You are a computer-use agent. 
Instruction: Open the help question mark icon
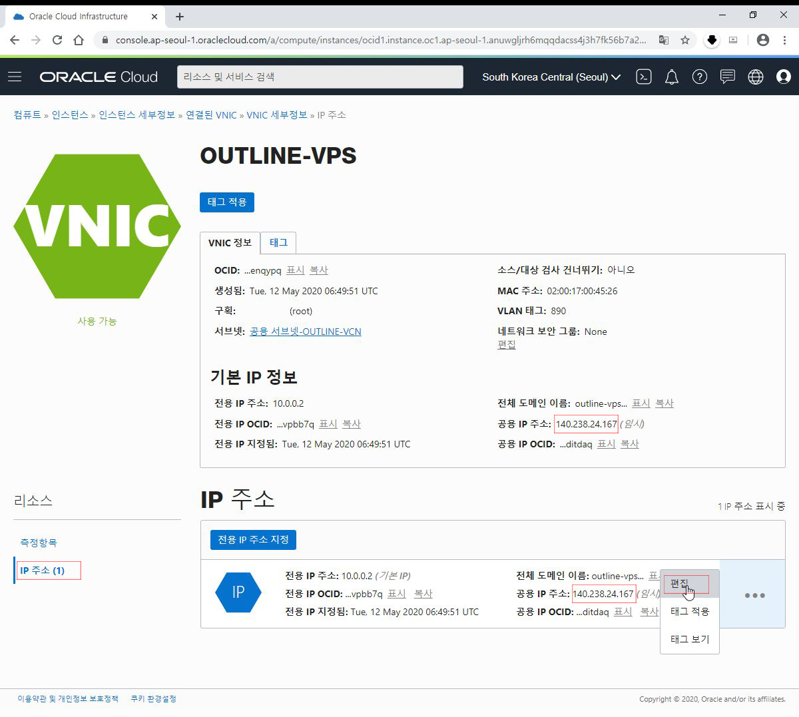point(700,77)
